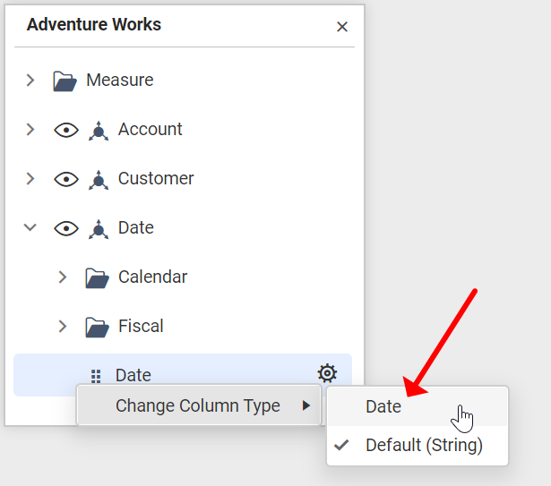
Task: Click the Account dimension icon
Action: coord(99,131)
